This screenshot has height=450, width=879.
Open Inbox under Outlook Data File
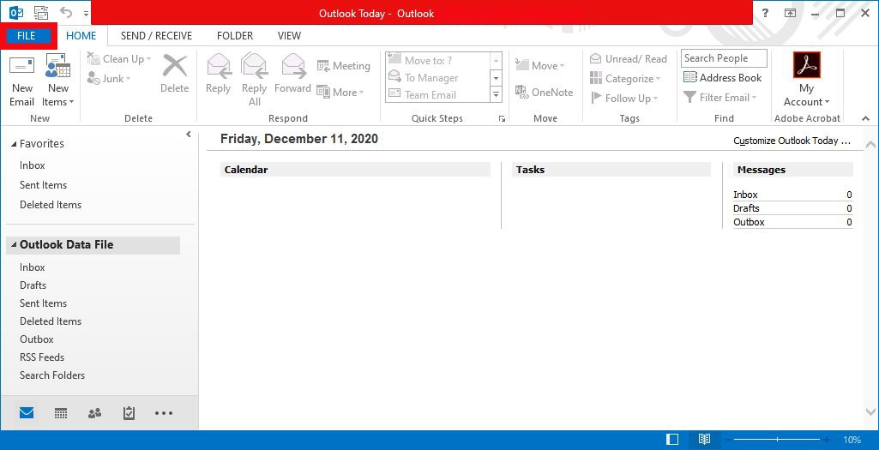[32, 267]
